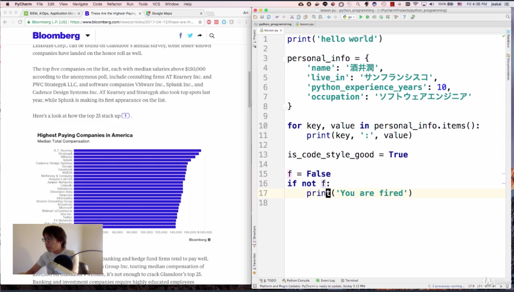Click LF line separator in status bar

(479, 286)
